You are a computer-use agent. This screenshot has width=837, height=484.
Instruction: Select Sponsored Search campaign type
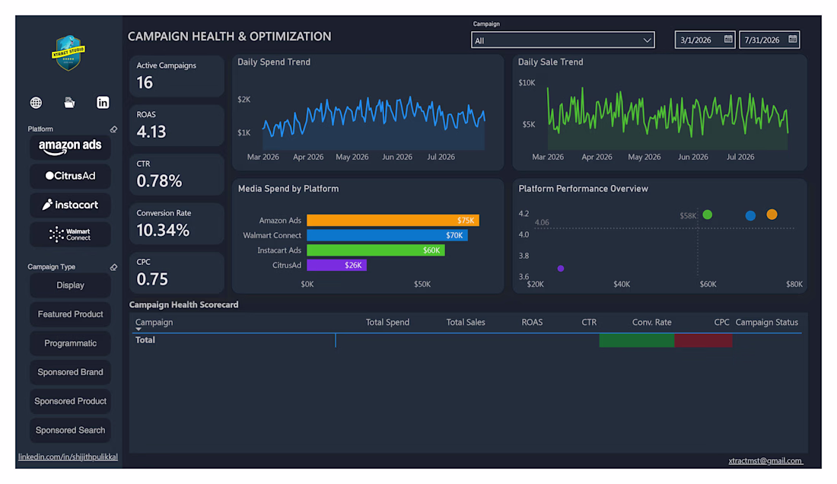point(70,430)
